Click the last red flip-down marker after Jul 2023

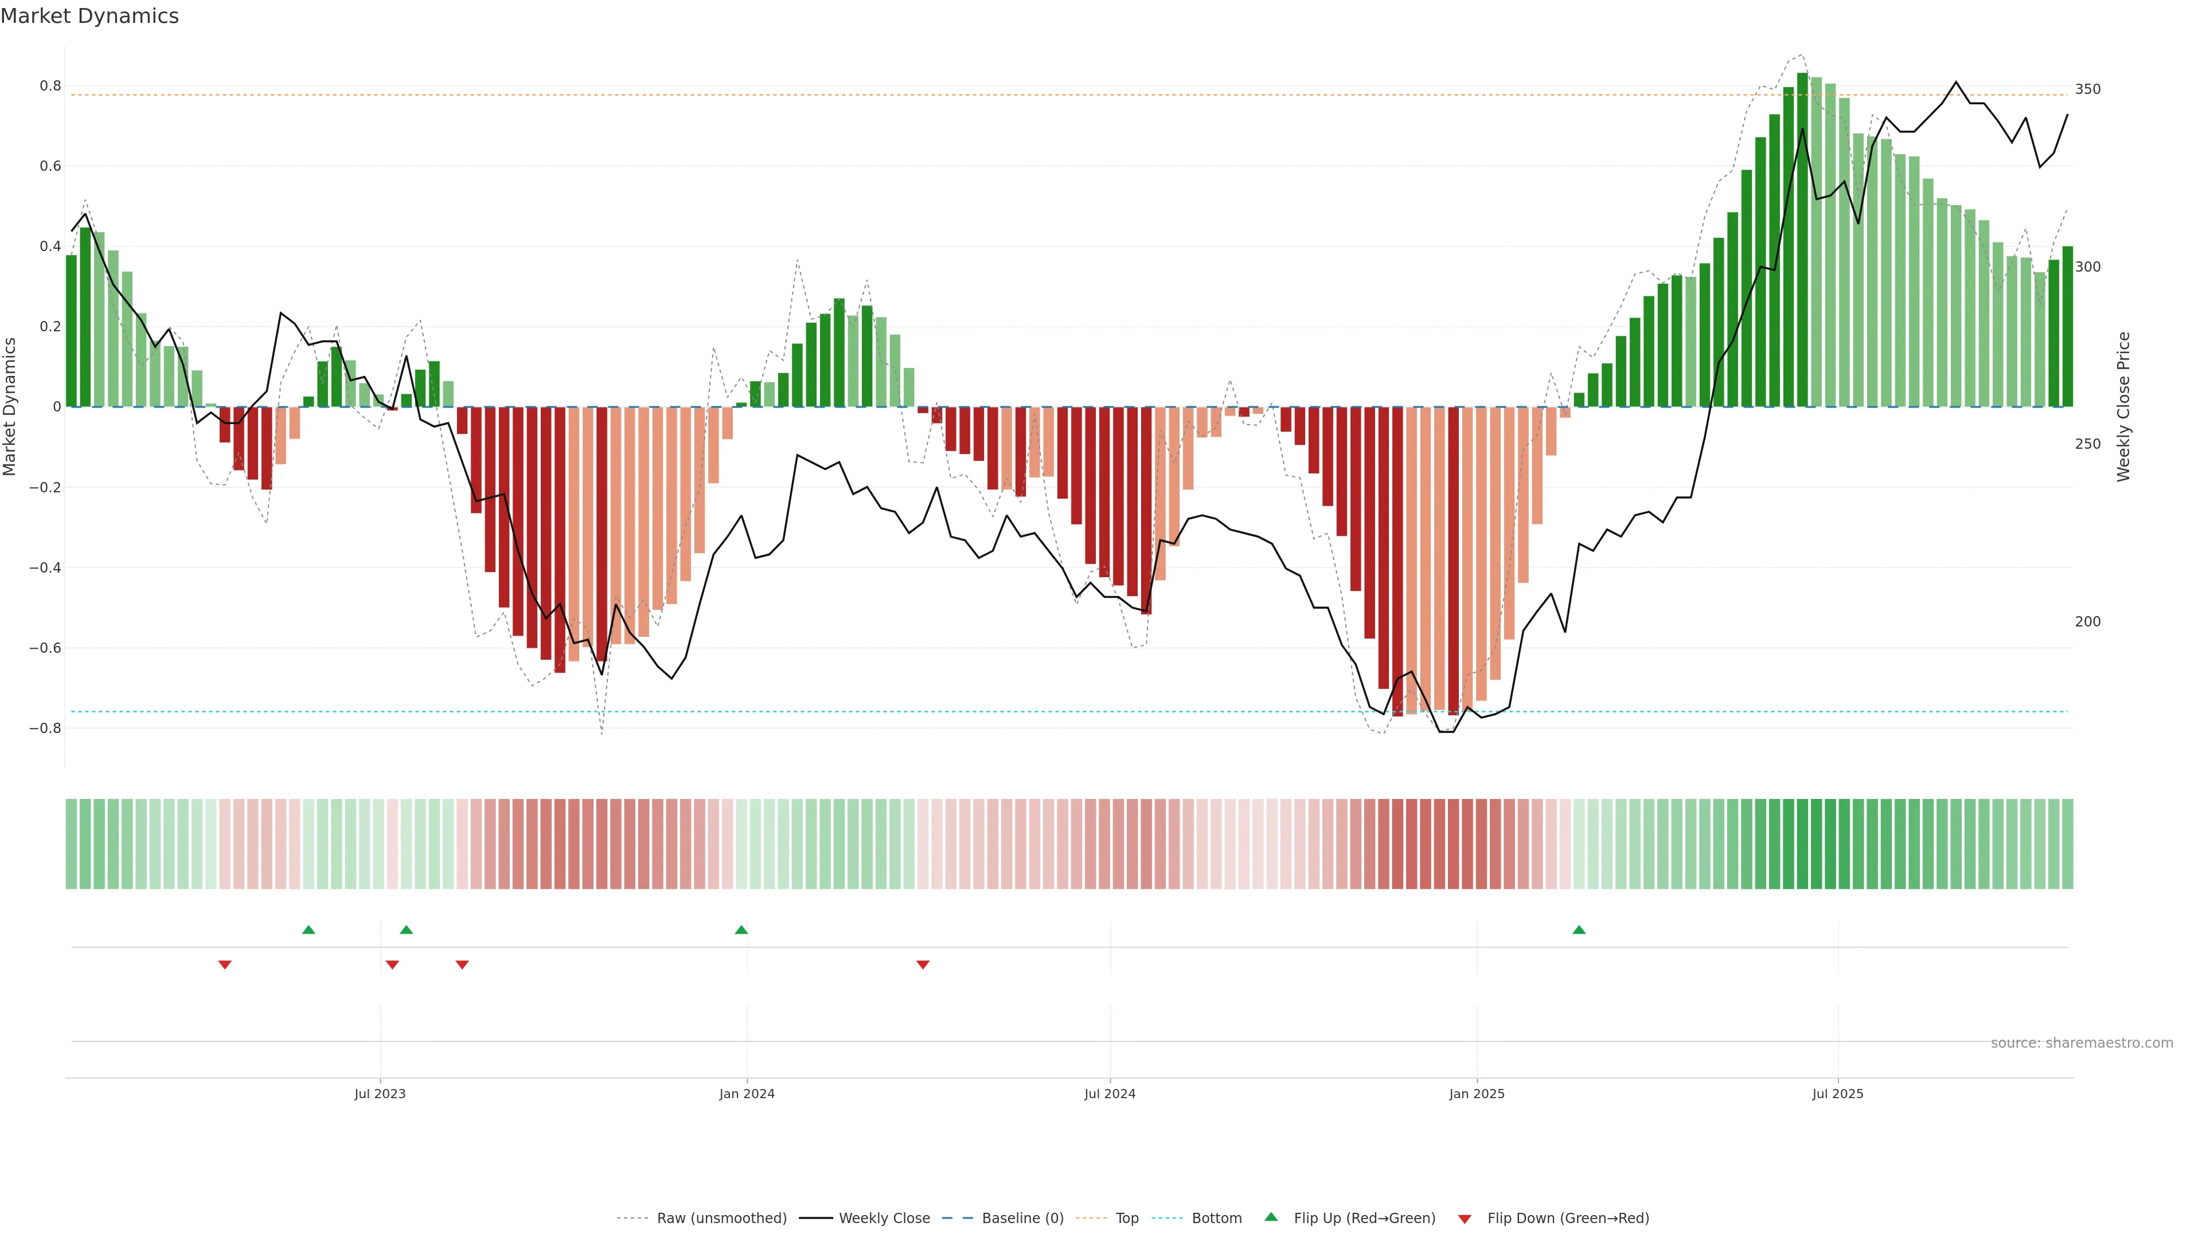pos(462,965)
